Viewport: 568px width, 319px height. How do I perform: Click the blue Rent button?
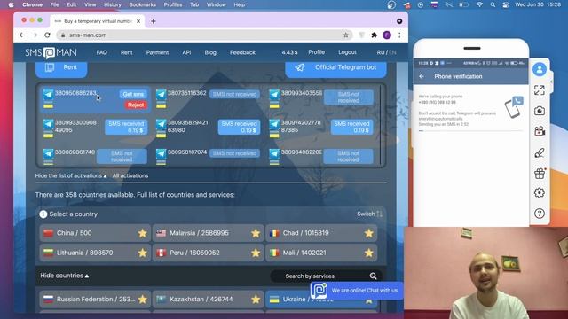point(61,68)
